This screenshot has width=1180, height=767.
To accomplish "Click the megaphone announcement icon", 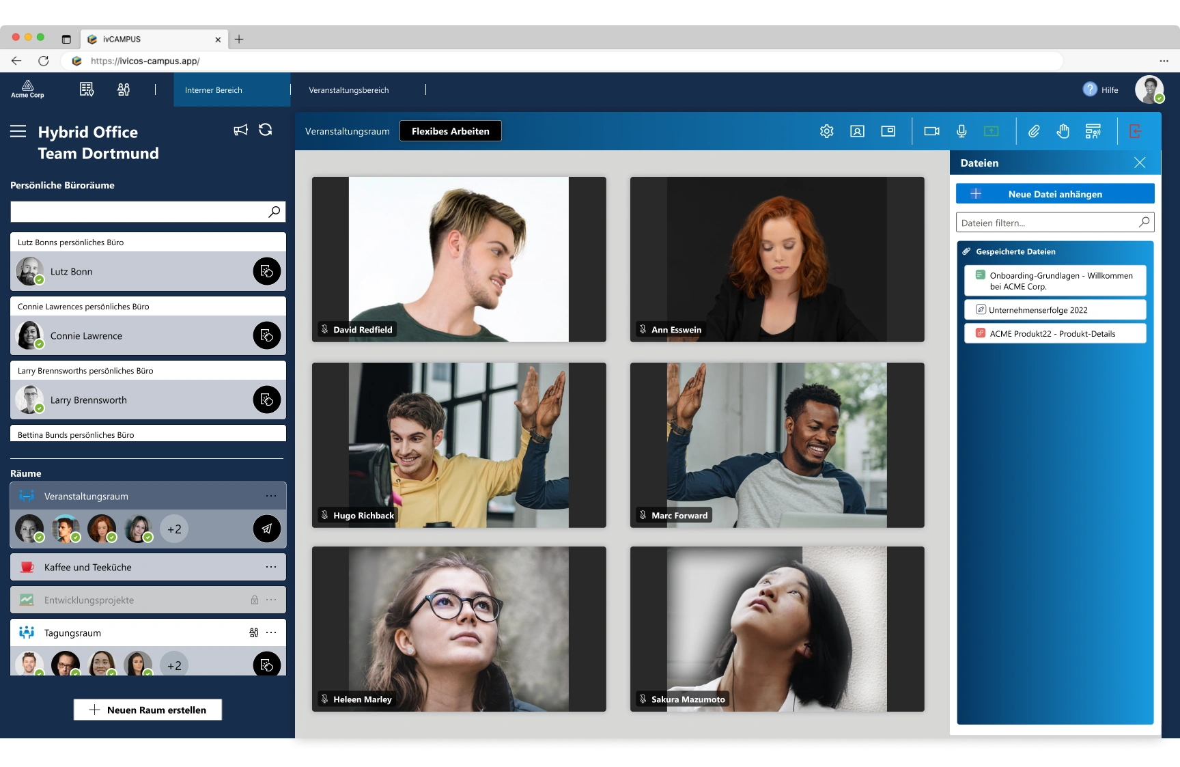I will point(240,130).
